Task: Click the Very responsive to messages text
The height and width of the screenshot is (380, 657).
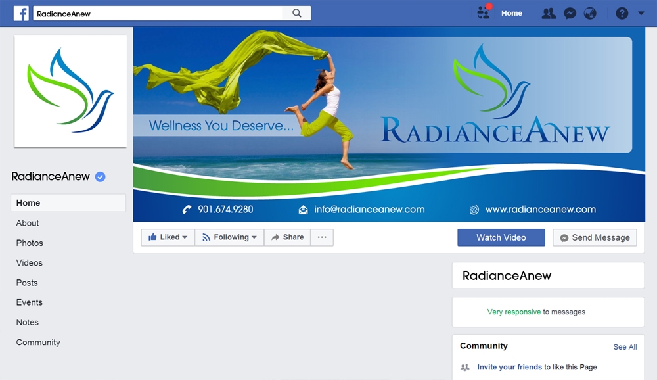Action: pyautogui.click(x=536, y=312)
